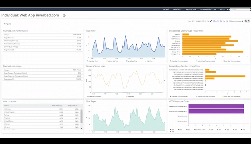
Task: Click Page Request Throughput row in Usage
Action: 42,73
